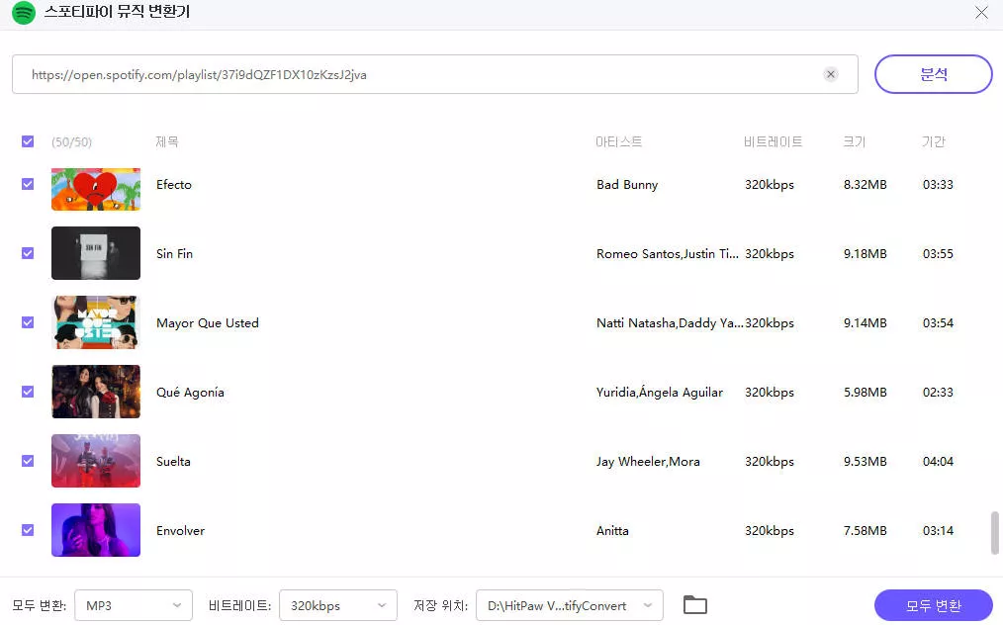
Task: Open the 320kbps bitrate dropdown
Action: [338, 605]
